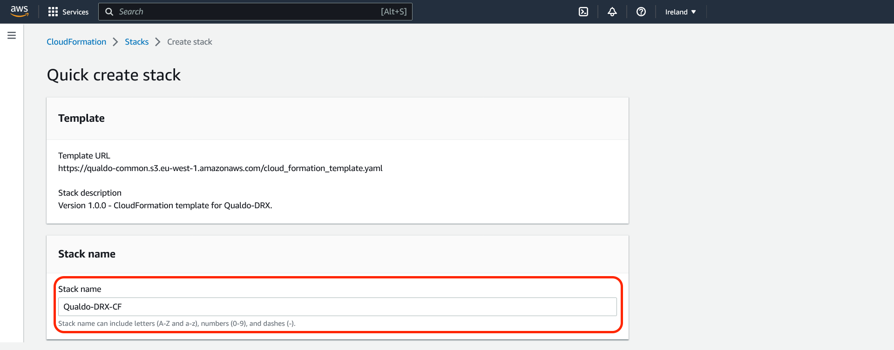Click the Search field in header
894x350 pixels.
tap(255, 12)
